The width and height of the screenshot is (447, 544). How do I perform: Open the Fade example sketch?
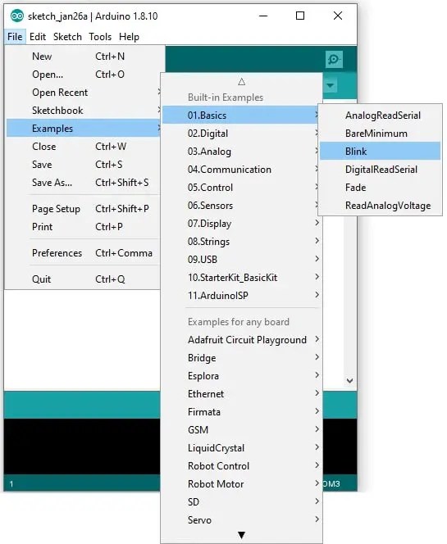click(381, 188)
